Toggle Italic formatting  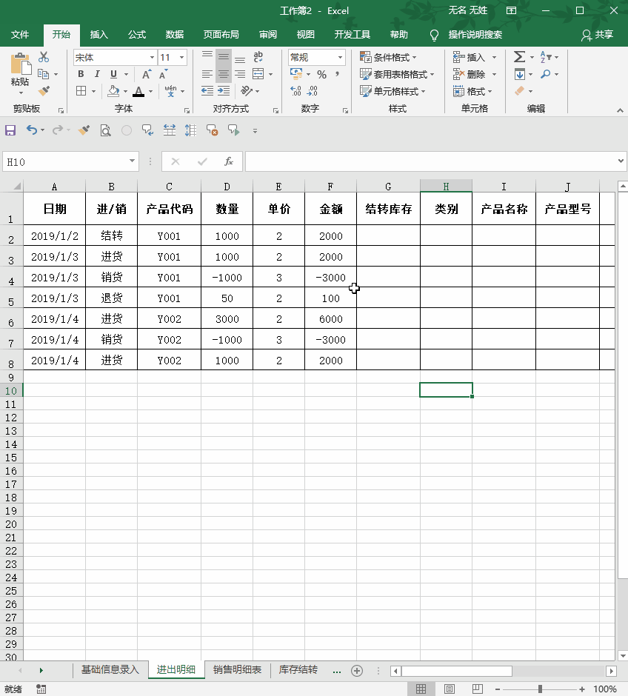(97, 74)
